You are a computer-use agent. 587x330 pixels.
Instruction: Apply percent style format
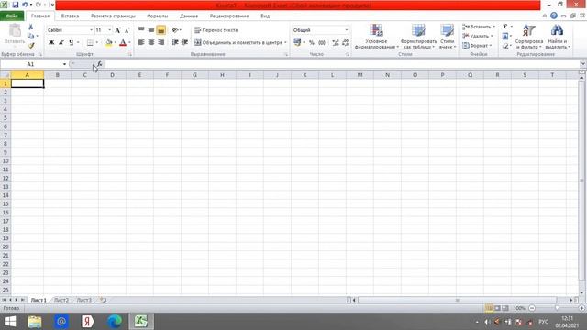tap(312, 43)
